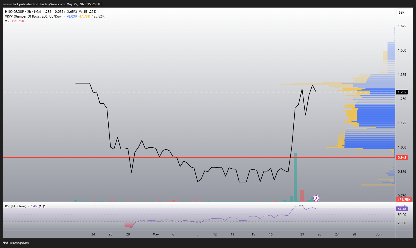Click the VRVP down volume value 47.78K

[85, 16]
